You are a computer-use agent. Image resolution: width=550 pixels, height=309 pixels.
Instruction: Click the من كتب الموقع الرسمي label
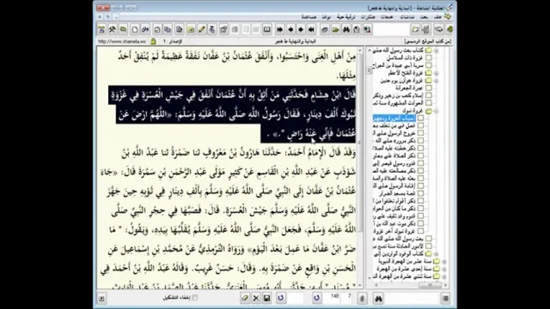click(x=427, y=41)
